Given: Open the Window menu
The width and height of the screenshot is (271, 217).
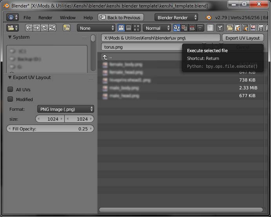Looking at the screenshot, I should click(x=67, y=18).
